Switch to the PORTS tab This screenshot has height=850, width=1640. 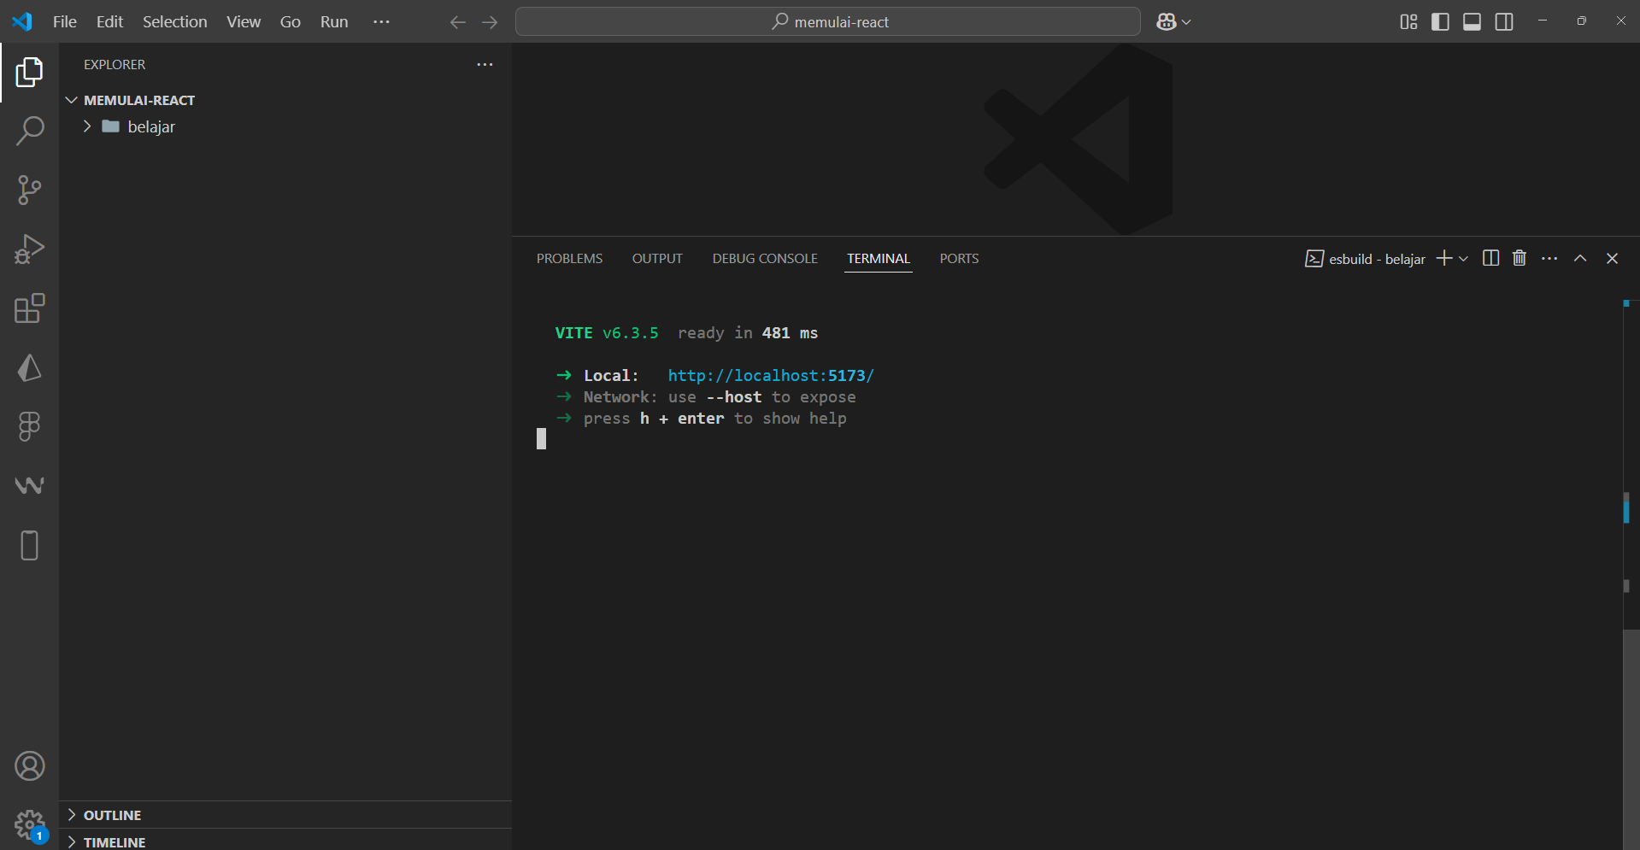[959, 259]
